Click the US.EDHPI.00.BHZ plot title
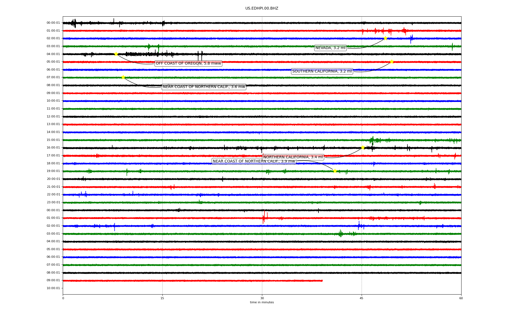This screenshot has width=524, height=327. pos(262,8)
